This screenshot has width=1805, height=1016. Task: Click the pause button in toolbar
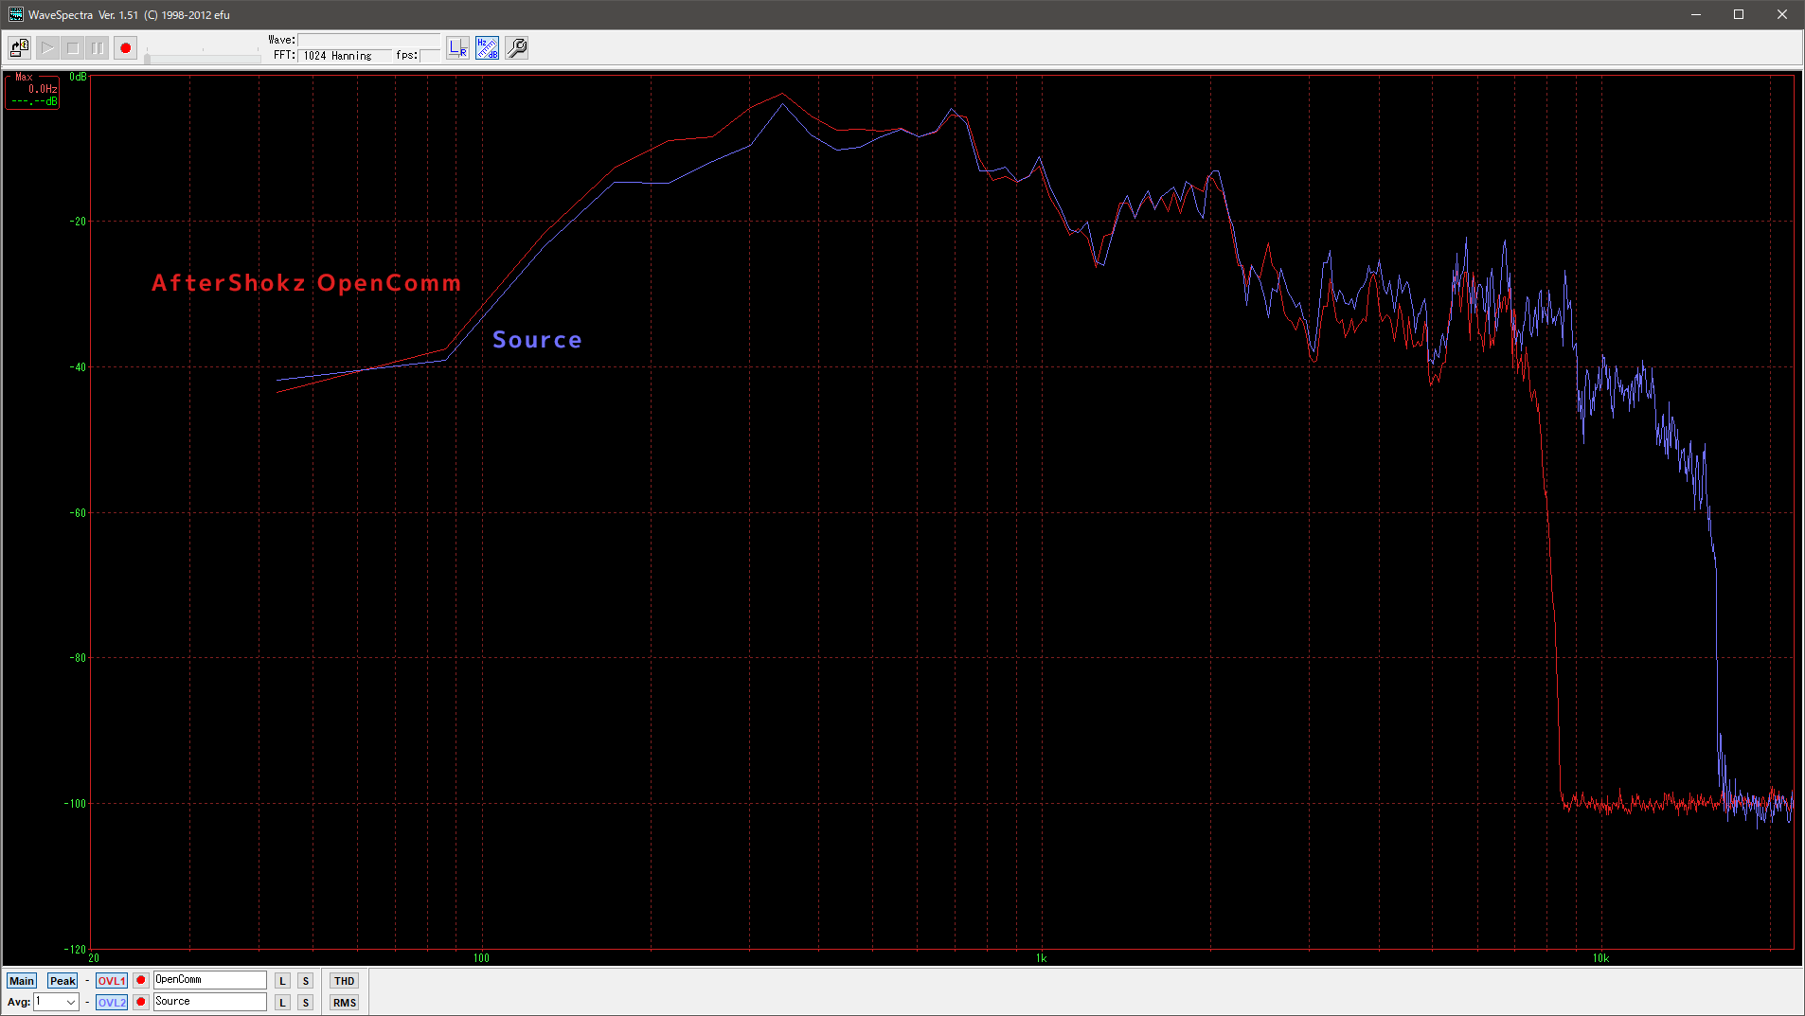(98, 47)
